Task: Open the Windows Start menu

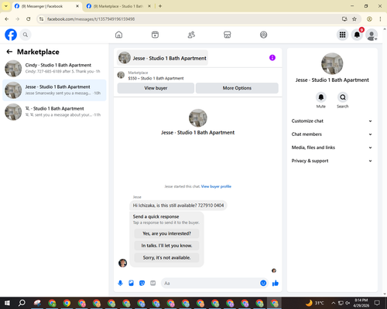Action: pos(7,303)
